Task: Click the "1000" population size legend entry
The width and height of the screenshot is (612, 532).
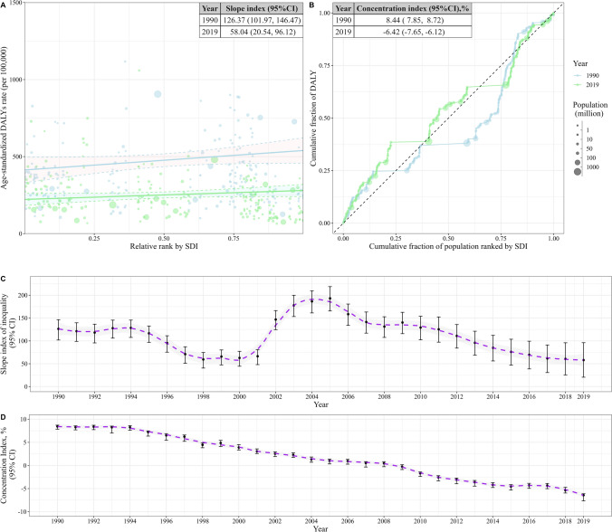Action: coord(592,167)
